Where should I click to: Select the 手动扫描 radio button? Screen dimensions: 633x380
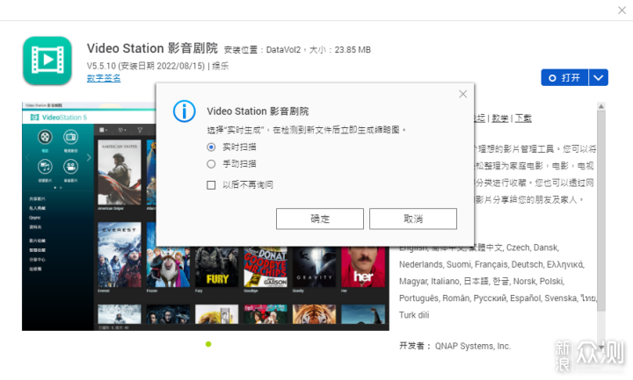[x=211, y=164]
